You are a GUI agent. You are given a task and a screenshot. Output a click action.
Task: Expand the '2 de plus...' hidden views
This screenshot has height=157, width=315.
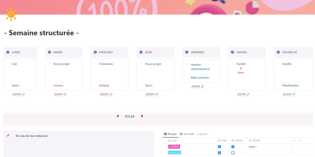pyautogui.click(x=203, y=134)
